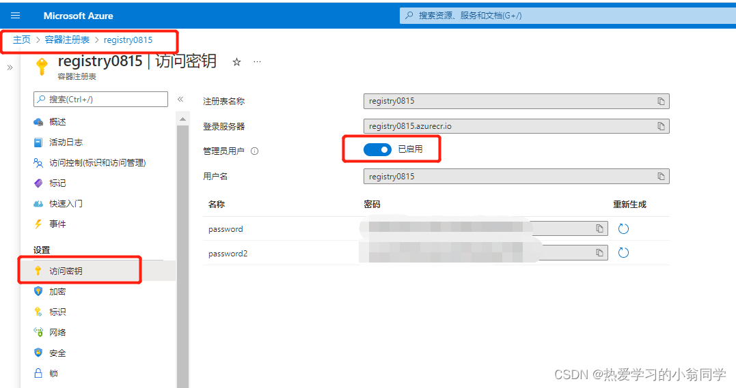
Task: Open the hamburger portal menu
Action: (16, 16)
